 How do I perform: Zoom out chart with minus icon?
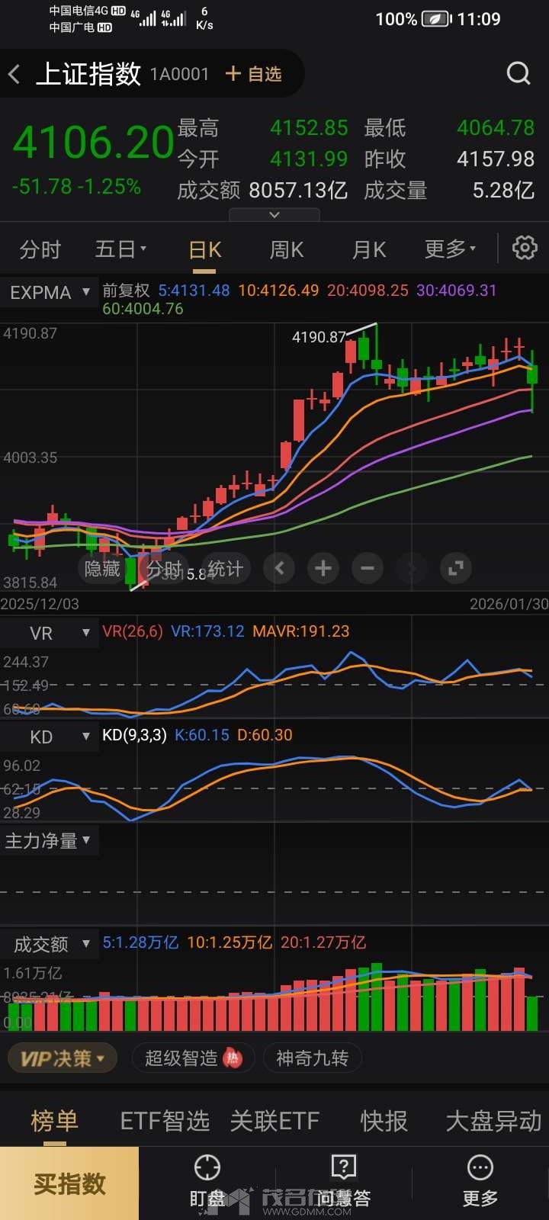point(368,569)
